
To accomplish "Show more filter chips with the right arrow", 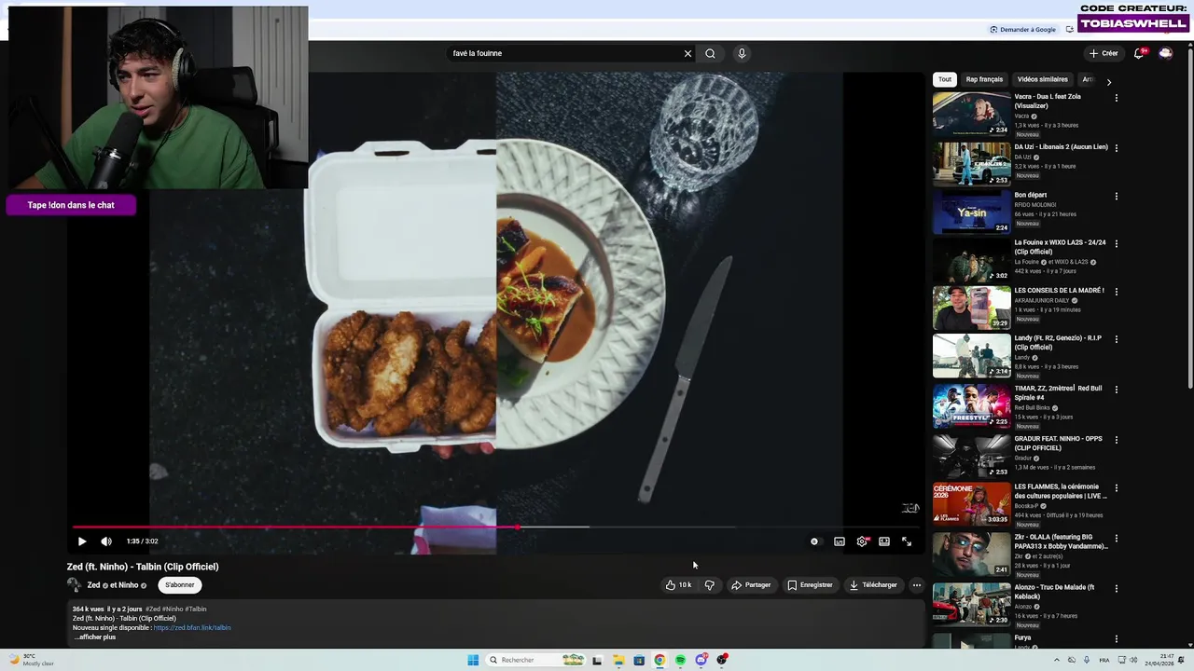I will (x=1109, y=82).
